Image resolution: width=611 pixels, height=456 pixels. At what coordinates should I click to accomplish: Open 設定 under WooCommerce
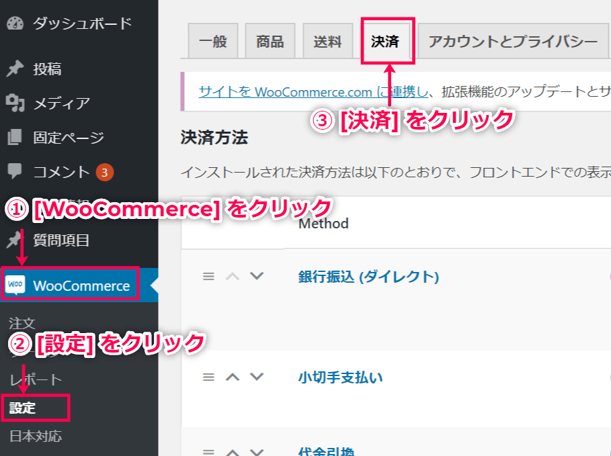pyautogui.click(x=22, y=408)
